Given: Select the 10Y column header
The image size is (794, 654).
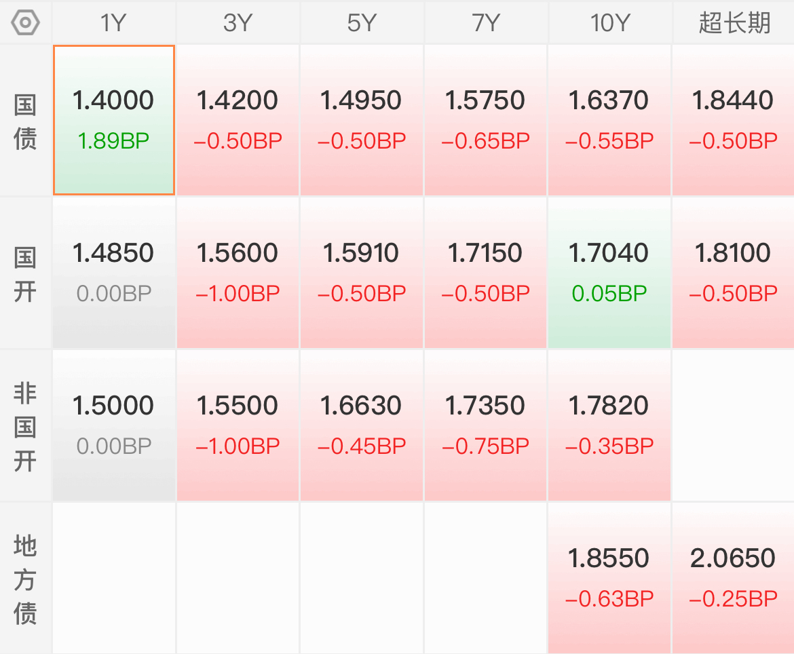Looking at the screenshot, I should pos(609,23).
